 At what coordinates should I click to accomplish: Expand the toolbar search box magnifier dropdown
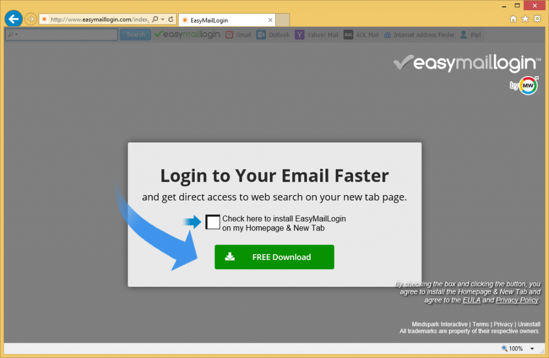pyautogui.click(x=13, y=35)
